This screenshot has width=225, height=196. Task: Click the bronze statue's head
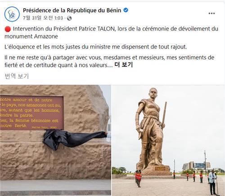point(153,93)
